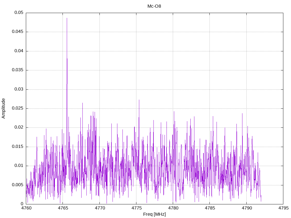
Task: Click the 0.05 y-axis tick label
Action: coord(19,13)
